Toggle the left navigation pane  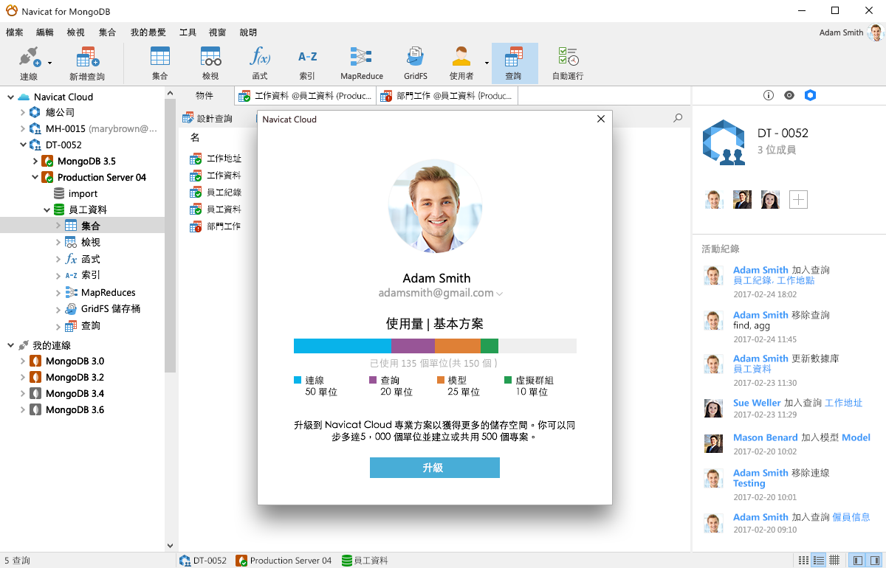[x=857, y=561]
